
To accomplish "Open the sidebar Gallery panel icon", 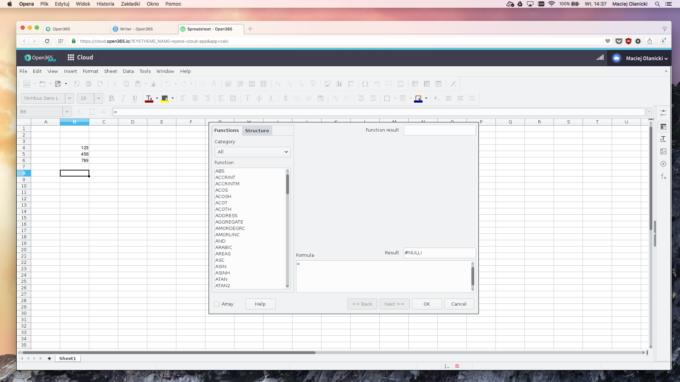I will pyautogui.click(x=663, y=151).
